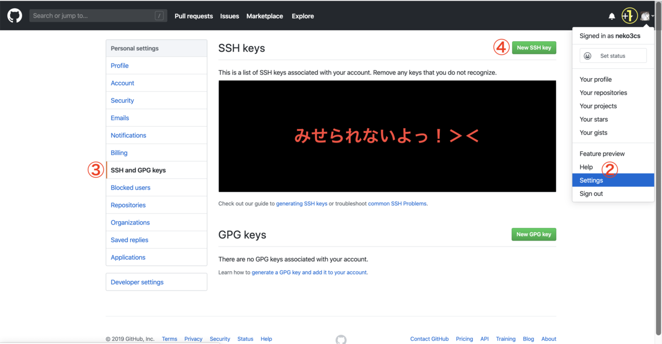Open the footer Pricing link
The height and width of the screenshot is (344, 662).
pyautogui.click(x=465, y=339)
